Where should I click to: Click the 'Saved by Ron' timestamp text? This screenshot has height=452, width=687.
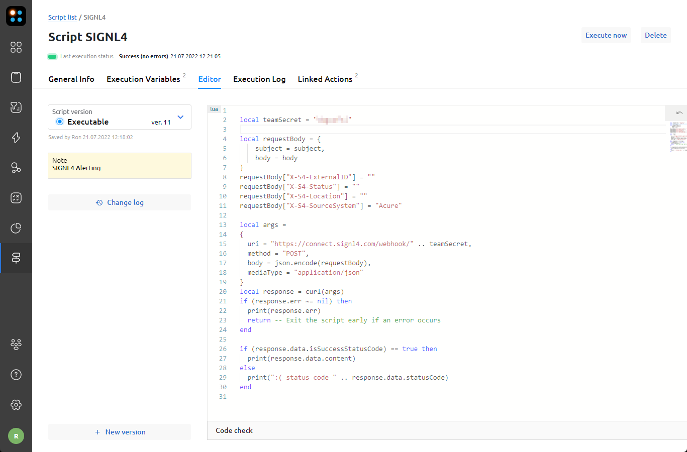[90, 137]
